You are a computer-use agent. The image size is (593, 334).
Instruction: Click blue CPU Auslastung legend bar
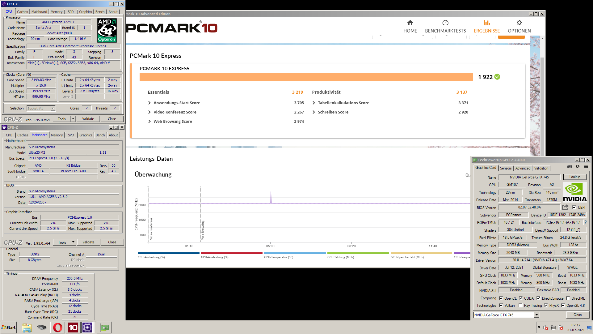pyautogui.click(x=169, y=253)
